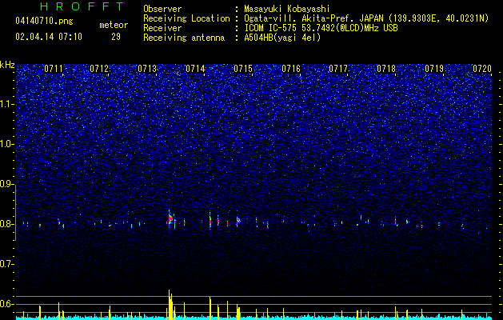Click the date stamp 02.04.14 07:10

tap(49, 37)
